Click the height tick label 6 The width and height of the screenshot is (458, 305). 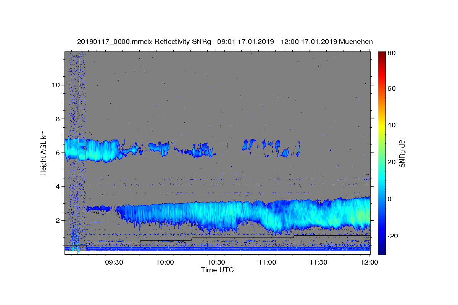[57, 153]
